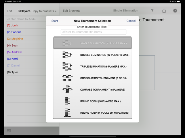Select player Sabrina in the list
The image size is (185, 138).
14,32
